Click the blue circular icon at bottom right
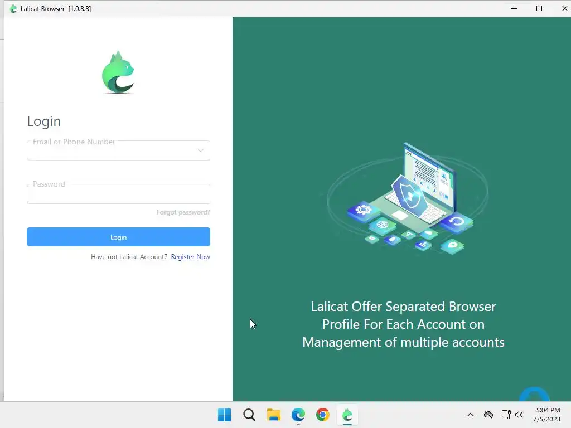The height and width of the screenshot is (428, 571). pos(534,395)
